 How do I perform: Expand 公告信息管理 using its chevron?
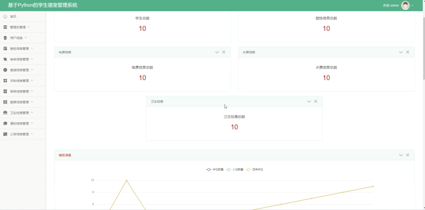pyautogui.click(x=32, y=134)
